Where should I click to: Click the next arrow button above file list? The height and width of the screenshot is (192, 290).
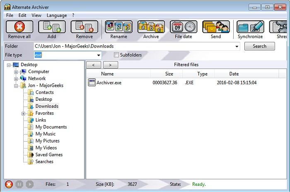110,65
